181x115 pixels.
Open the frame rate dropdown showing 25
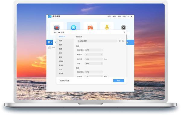pyautogui.click(x=94, y=54)
